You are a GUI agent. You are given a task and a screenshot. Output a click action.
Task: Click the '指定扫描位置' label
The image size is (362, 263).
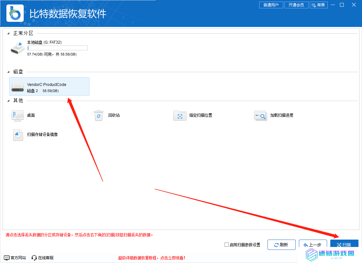click(201, 115)
